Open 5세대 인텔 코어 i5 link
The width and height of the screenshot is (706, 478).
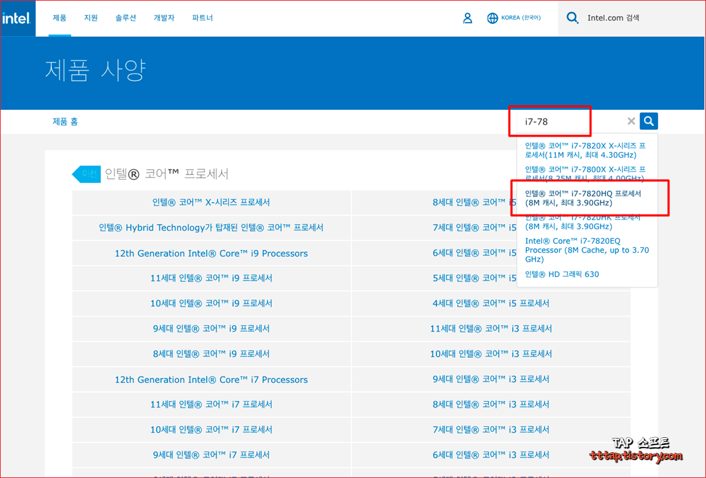(x=475, y=278)
